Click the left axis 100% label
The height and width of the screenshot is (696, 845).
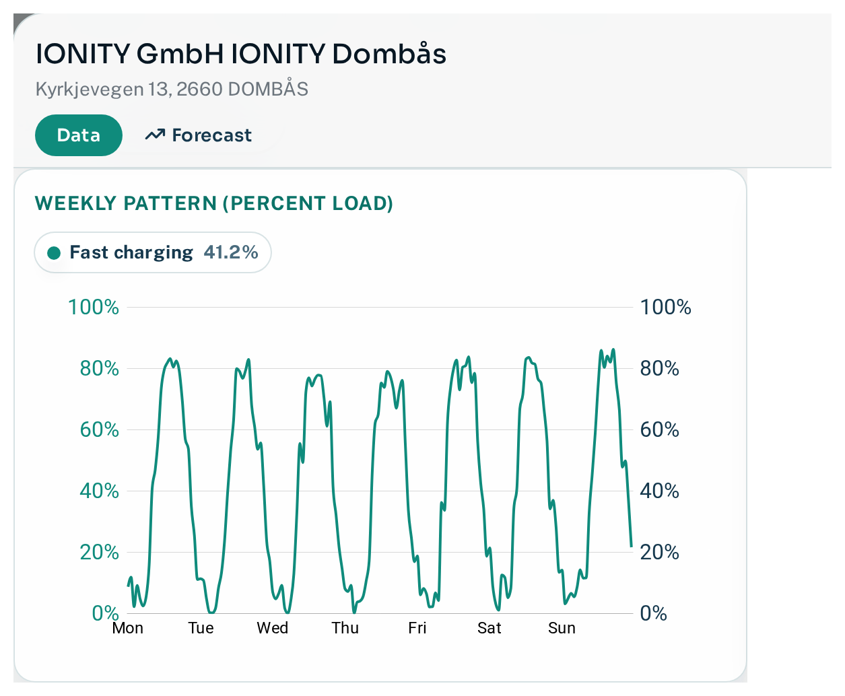click(x=94, y=308)
